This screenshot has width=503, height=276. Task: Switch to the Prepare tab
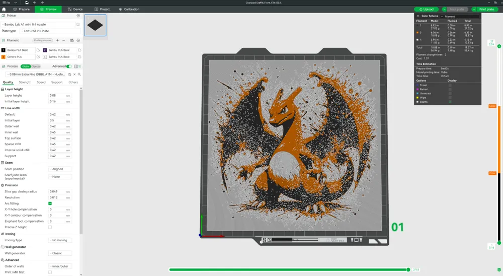pyautogui.click(x=22, y=10)
